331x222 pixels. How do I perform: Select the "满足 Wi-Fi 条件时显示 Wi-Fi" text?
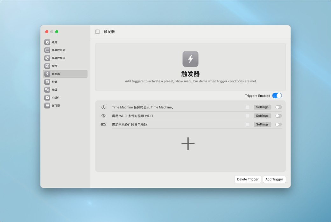click(x=132, y=116)
